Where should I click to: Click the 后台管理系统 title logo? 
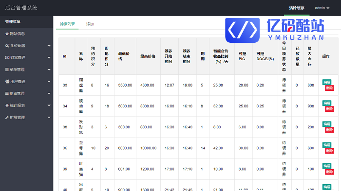(x=21, y=8)
